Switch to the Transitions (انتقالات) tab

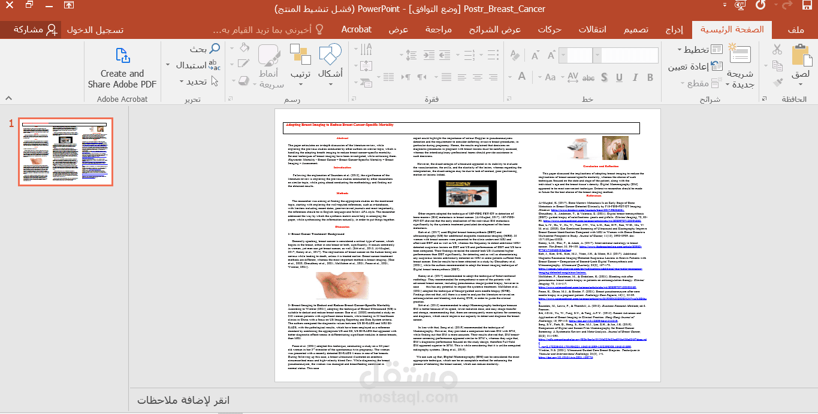(x=592, y=29)
